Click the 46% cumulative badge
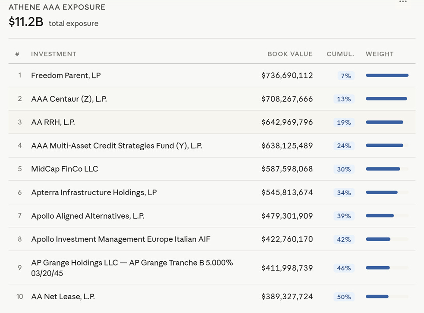Image resolution: width=424 pixels, height=313 pixels. click(x=344, y=268)
